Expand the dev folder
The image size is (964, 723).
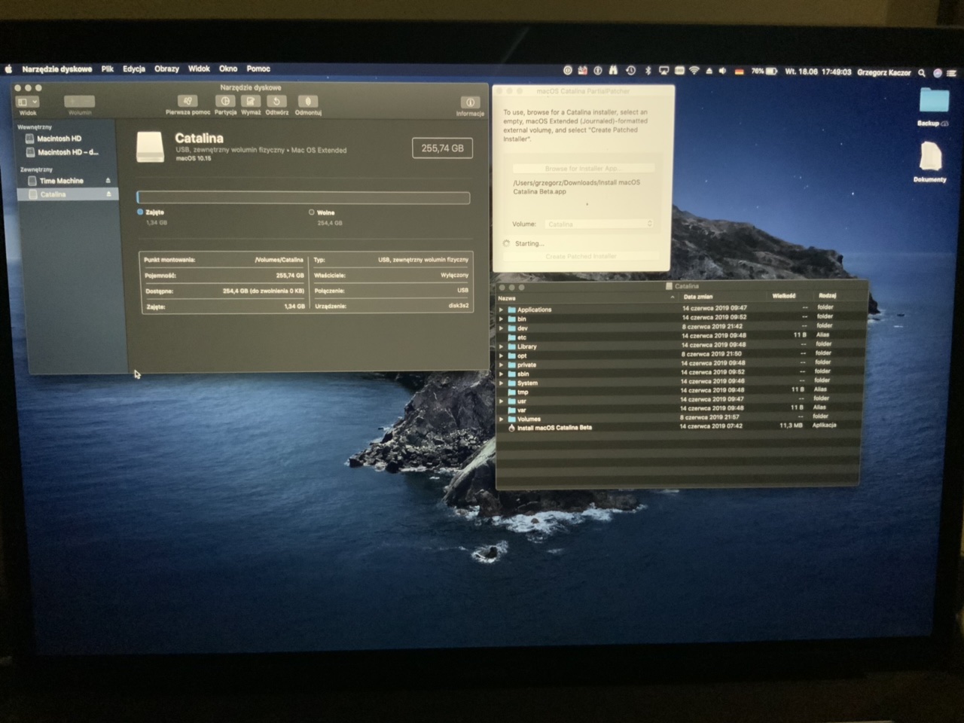tap(502, 328)
